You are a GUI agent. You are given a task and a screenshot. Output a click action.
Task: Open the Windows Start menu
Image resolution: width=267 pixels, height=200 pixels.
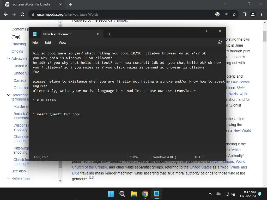(x=111, y=194)
